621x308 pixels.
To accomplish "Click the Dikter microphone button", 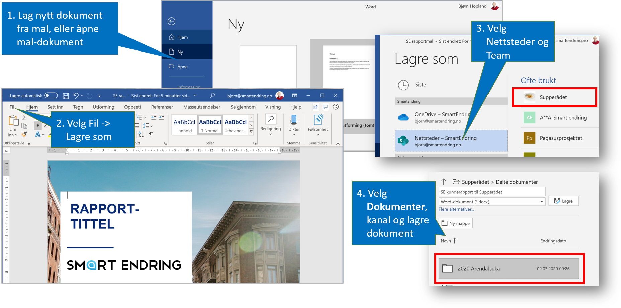I will 294,125.
